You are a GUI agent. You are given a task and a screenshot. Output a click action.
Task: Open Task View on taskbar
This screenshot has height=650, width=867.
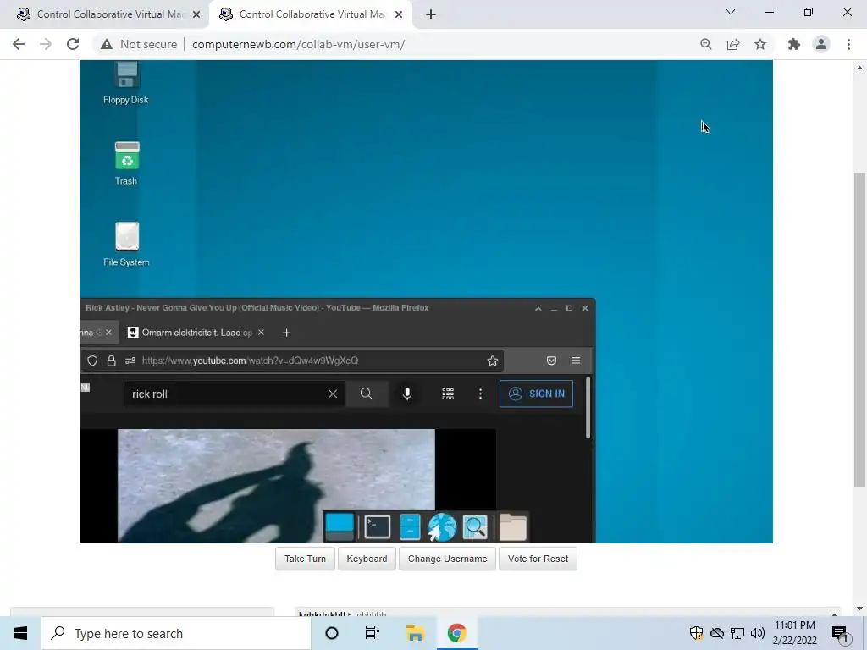click(x=373, y=633)
